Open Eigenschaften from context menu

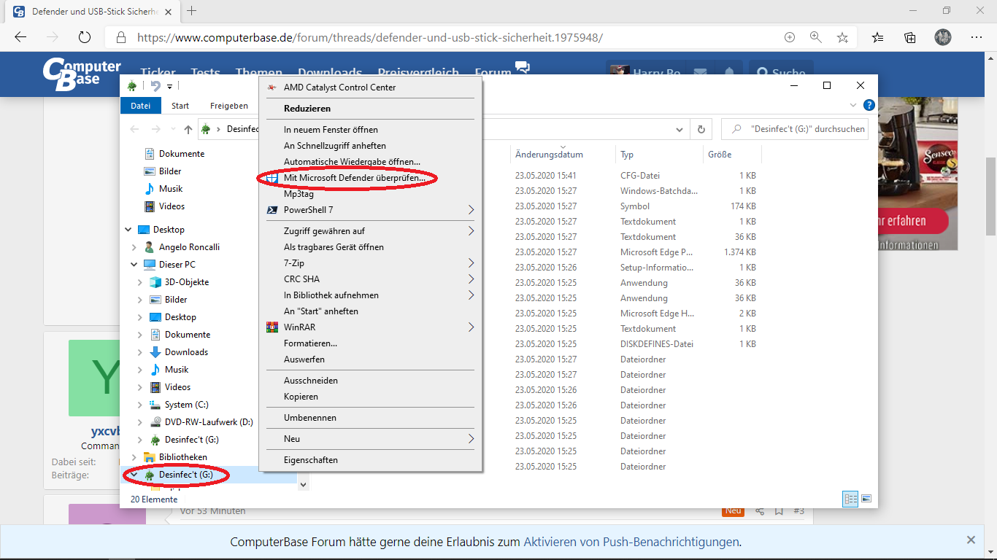point(371,460)
